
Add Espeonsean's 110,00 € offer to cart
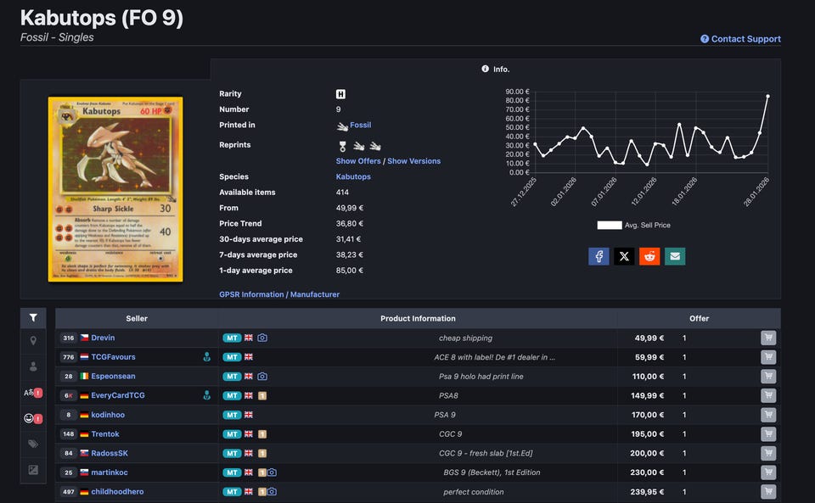point(768,377)
